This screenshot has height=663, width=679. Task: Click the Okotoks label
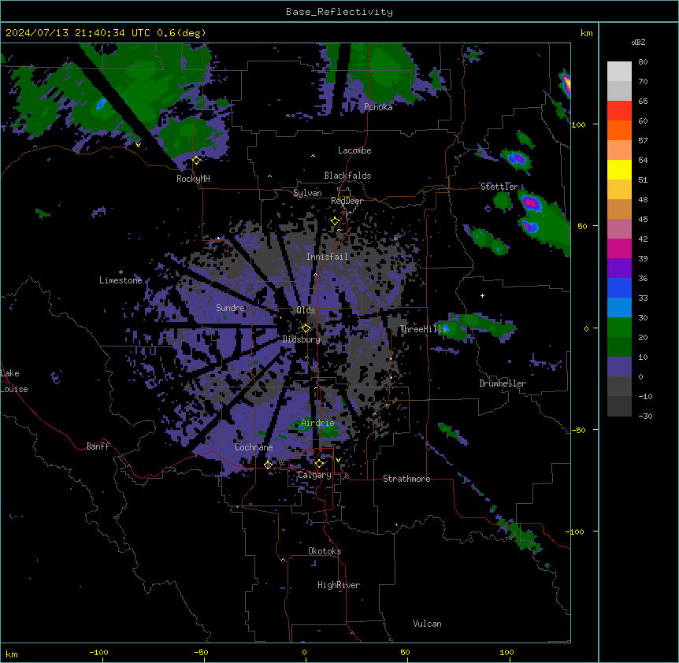[325, 551]
